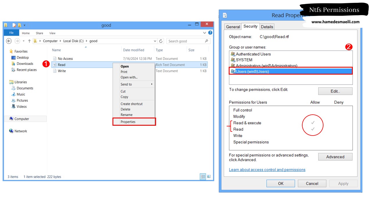Expand the ribbon with chevron

coord(205,33)
